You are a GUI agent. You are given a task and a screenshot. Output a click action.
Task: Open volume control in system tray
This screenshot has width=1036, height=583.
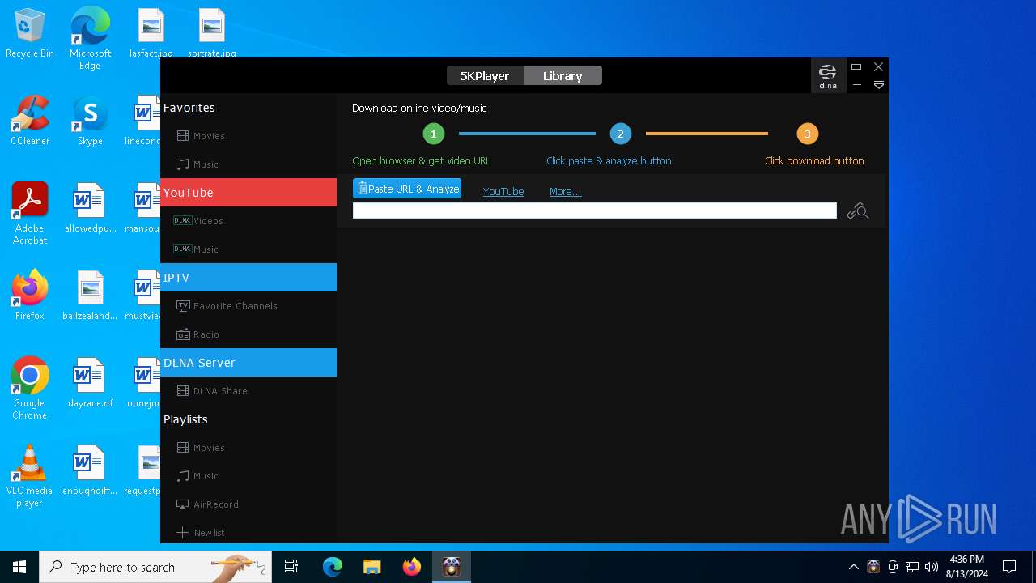(932, 567)
